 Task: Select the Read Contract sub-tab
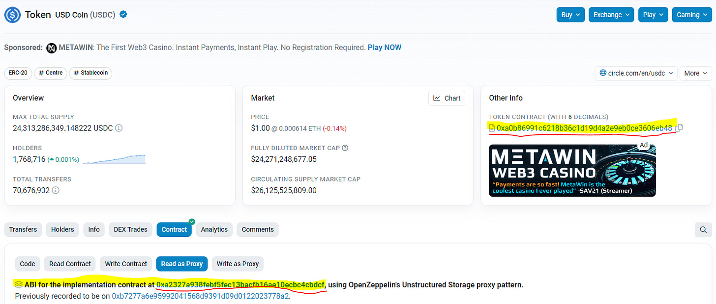[x=70, y=264]
